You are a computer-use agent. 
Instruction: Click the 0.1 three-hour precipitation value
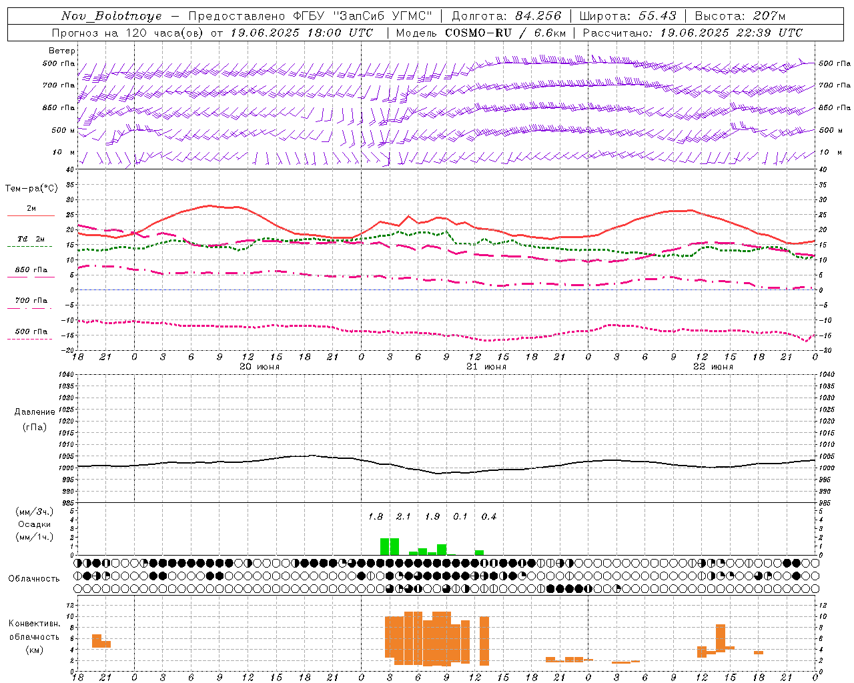pyautogui.click(x=460, y=517)
